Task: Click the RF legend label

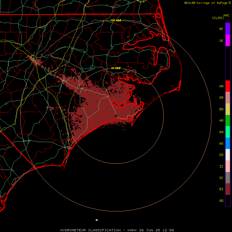Action: 221,29
